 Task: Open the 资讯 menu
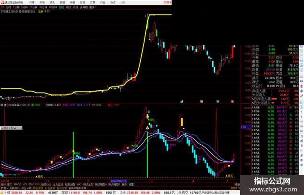(x=52, y=2)
